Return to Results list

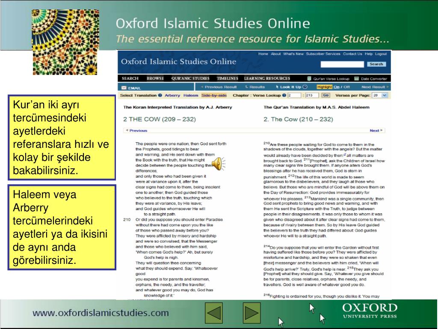tap(255, 87)
